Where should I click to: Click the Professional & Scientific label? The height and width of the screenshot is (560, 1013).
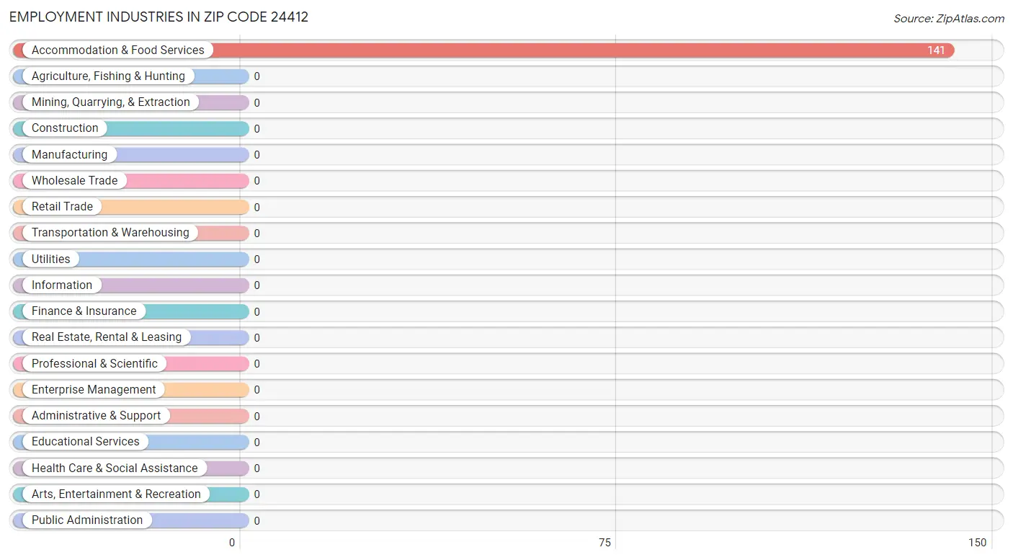[94, 364]
